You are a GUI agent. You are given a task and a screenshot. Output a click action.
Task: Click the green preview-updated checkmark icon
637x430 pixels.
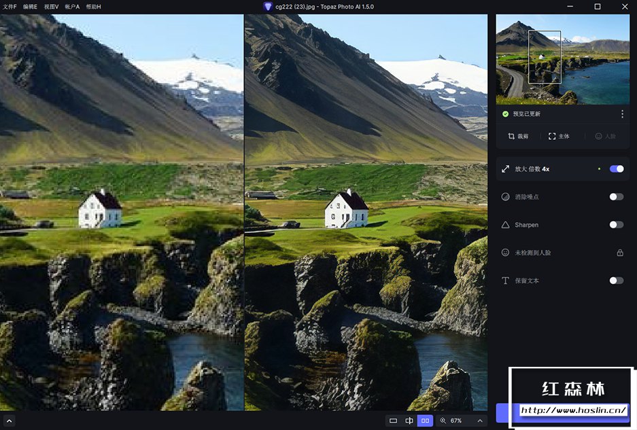[x=505, y=114]
